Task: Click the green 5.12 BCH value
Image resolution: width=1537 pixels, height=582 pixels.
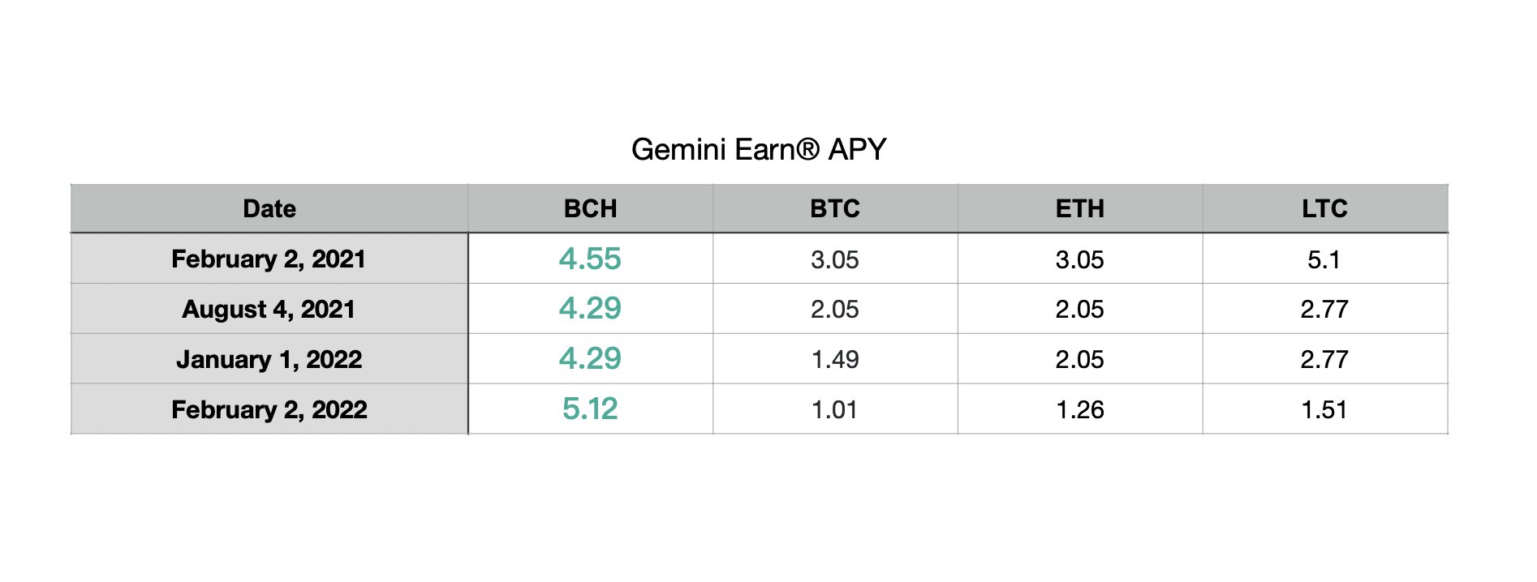Action: tap(591, 409)
